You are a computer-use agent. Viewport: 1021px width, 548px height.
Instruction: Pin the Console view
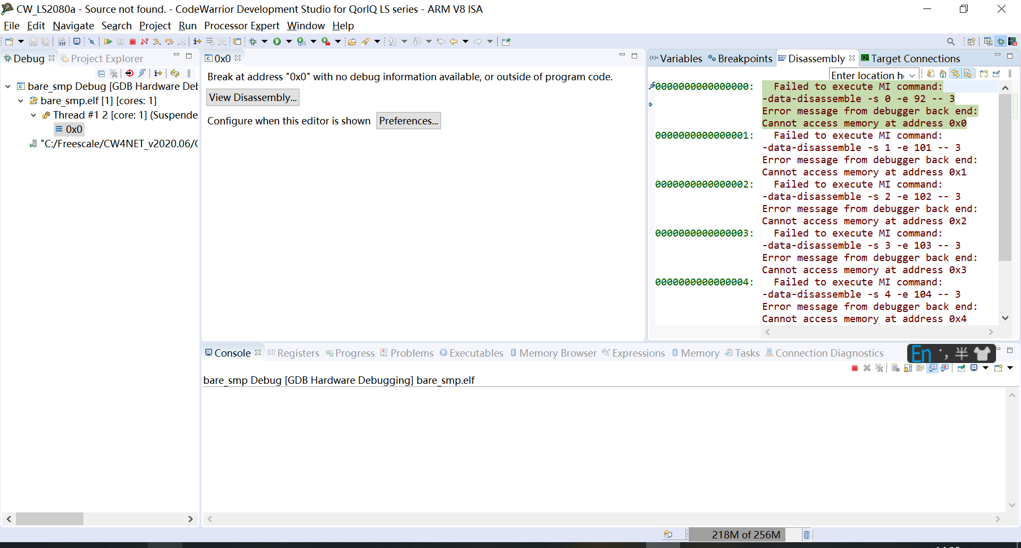pos(961,368)
